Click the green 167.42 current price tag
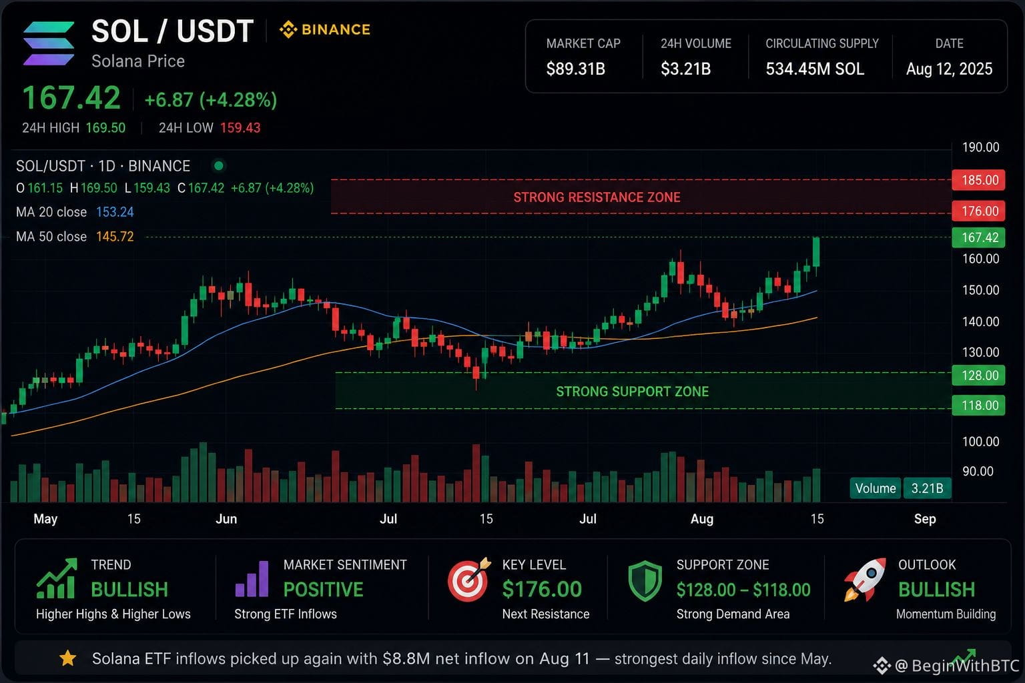Image resolution: width=1025 pixels, height=683 pixels. coord(980,237)
